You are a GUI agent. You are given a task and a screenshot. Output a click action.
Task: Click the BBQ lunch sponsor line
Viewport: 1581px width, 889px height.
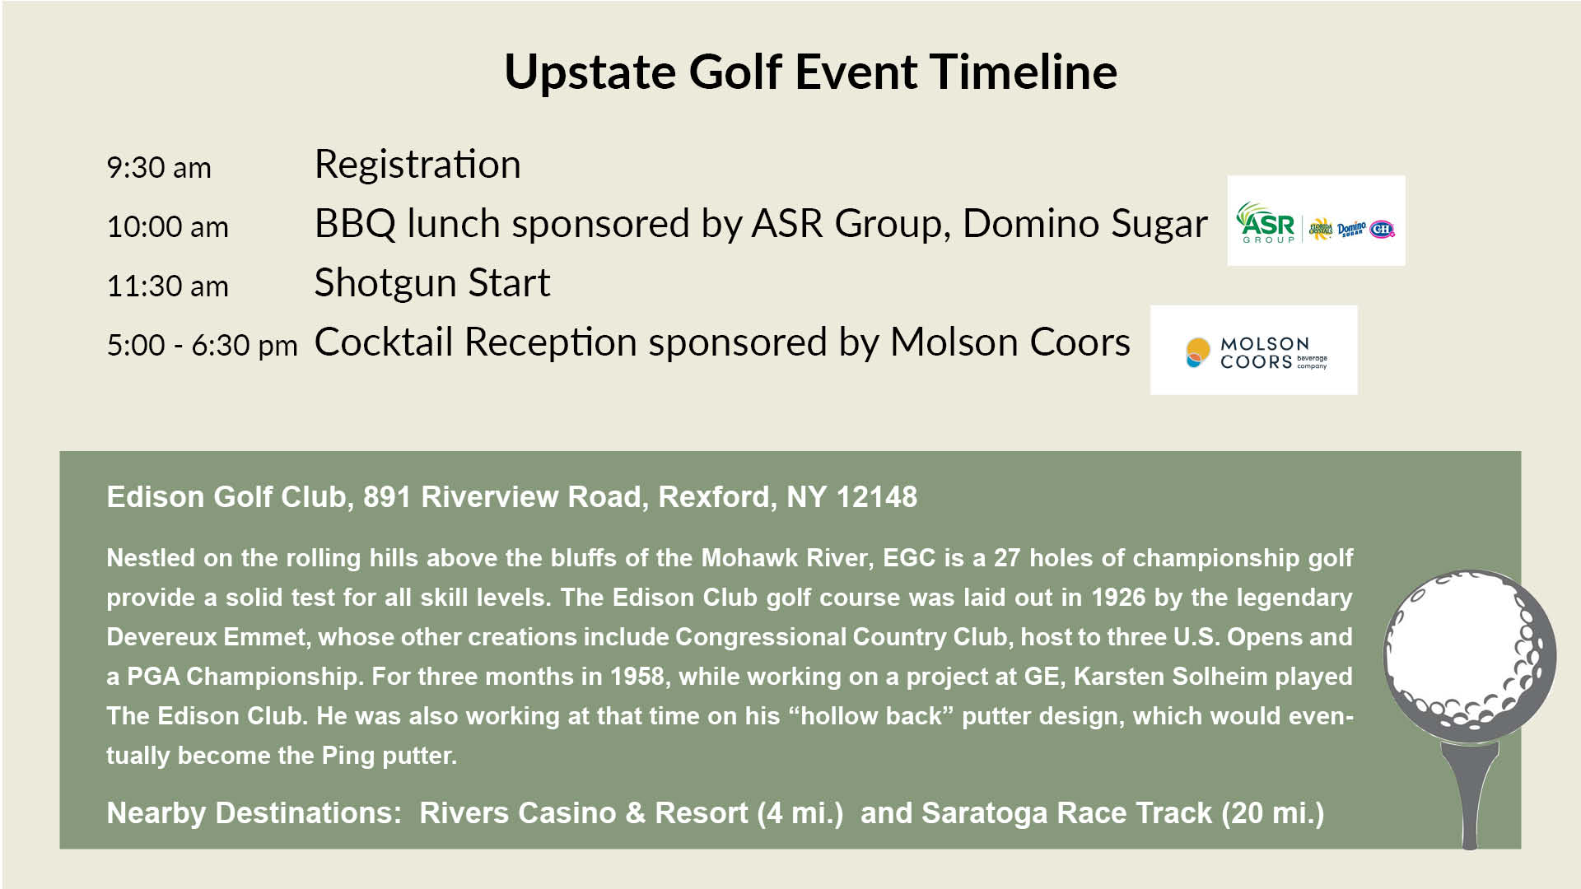pos(761,224)
